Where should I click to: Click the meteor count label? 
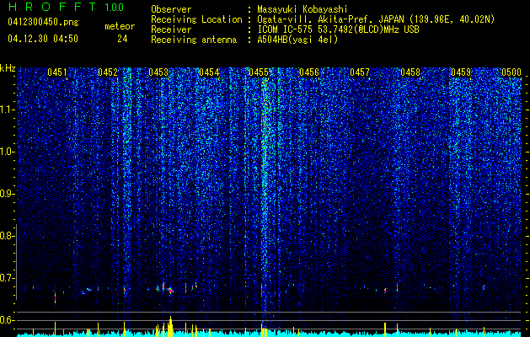point(120,26)
